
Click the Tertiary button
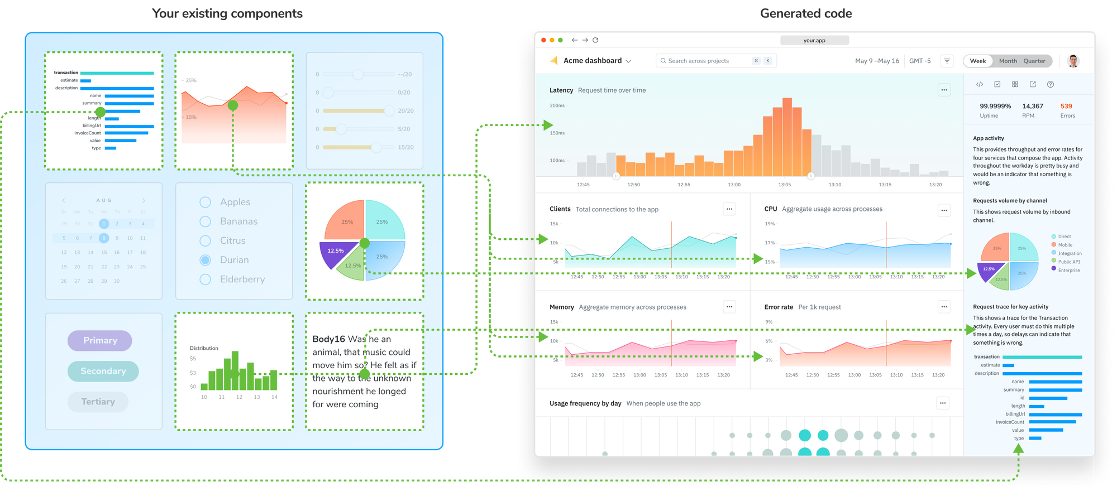pos(98,402)
